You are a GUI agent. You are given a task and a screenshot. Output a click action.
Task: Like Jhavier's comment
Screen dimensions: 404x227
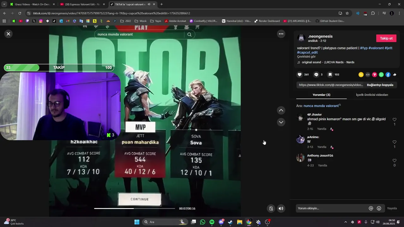[394, 119]
